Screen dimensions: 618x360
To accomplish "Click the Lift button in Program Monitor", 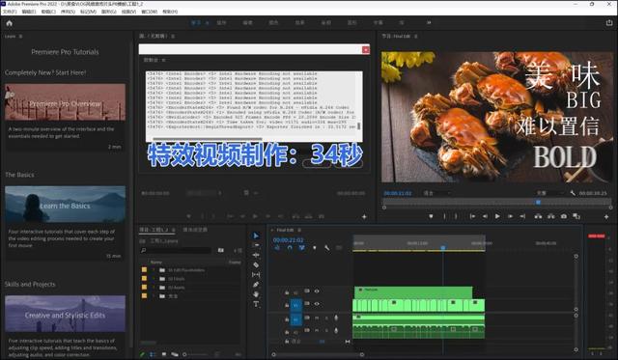I will tap(538, 216).
